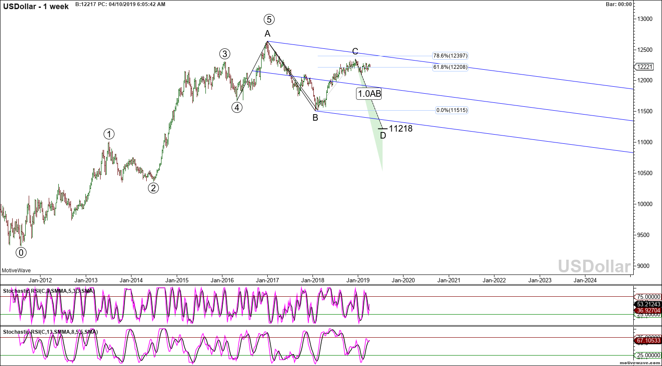Image resolution: width=662 pixels, height=366 pixels.
Task: Click the Jan-2021 time axis label
Action: 449,280
